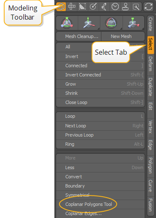This screenshot has height=218, width=156.
Task: Click the refresh arrows icon
Action: [x=148, y=7]
